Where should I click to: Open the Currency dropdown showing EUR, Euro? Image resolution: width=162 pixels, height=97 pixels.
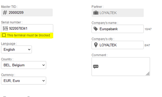click(x=24, y=81)
